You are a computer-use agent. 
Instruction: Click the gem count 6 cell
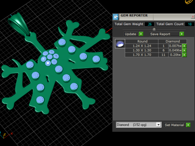coord(163,50)
